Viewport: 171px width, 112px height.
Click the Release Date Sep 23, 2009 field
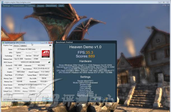click(18, 59)
